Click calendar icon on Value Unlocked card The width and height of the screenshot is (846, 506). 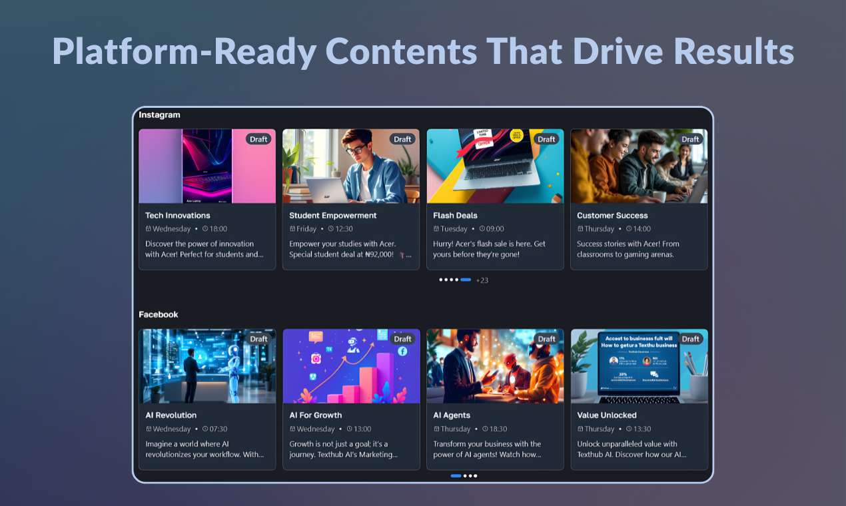(x=580, y=429)
